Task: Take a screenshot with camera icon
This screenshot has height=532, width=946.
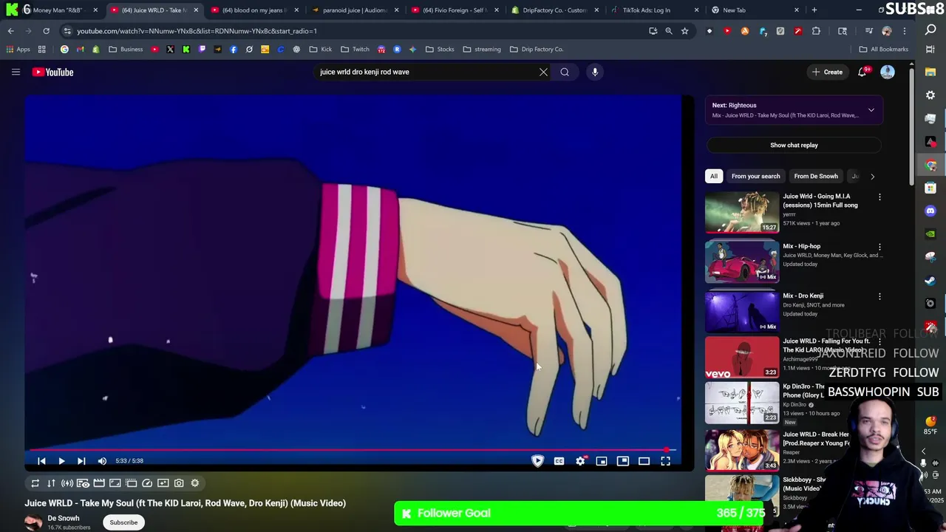Action: [179, 483]
